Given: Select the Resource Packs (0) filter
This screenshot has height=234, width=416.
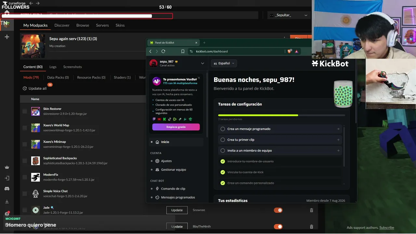Looking at the screenshot, I should [91, 77].
